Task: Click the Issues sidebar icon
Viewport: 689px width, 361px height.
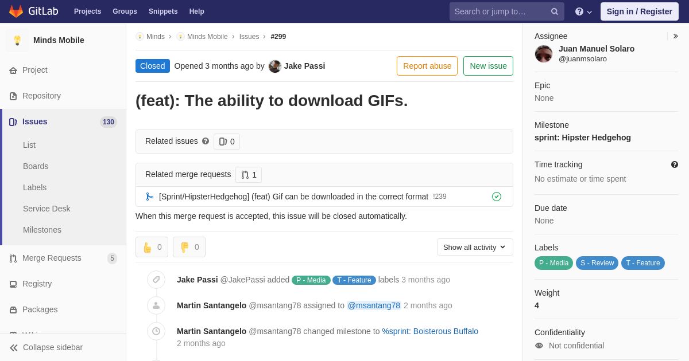Action: [13, 121]
